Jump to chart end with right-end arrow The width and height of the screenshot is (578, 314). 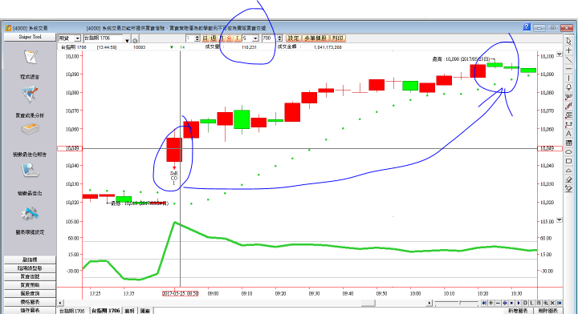tap(560, 303)
